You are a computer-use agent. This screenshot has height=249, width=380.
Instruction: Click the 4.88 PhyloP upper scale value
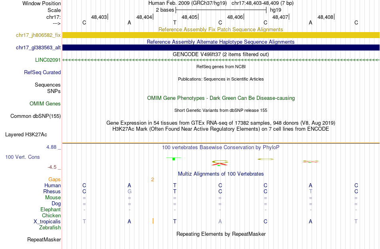(51, 147)
